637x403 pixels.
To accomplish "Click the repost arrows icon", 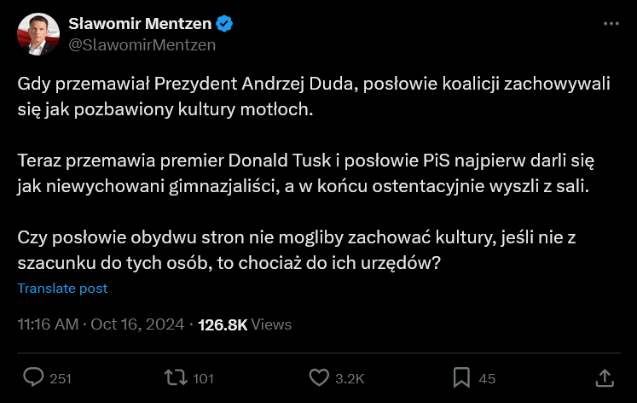I will click(175, 377).
